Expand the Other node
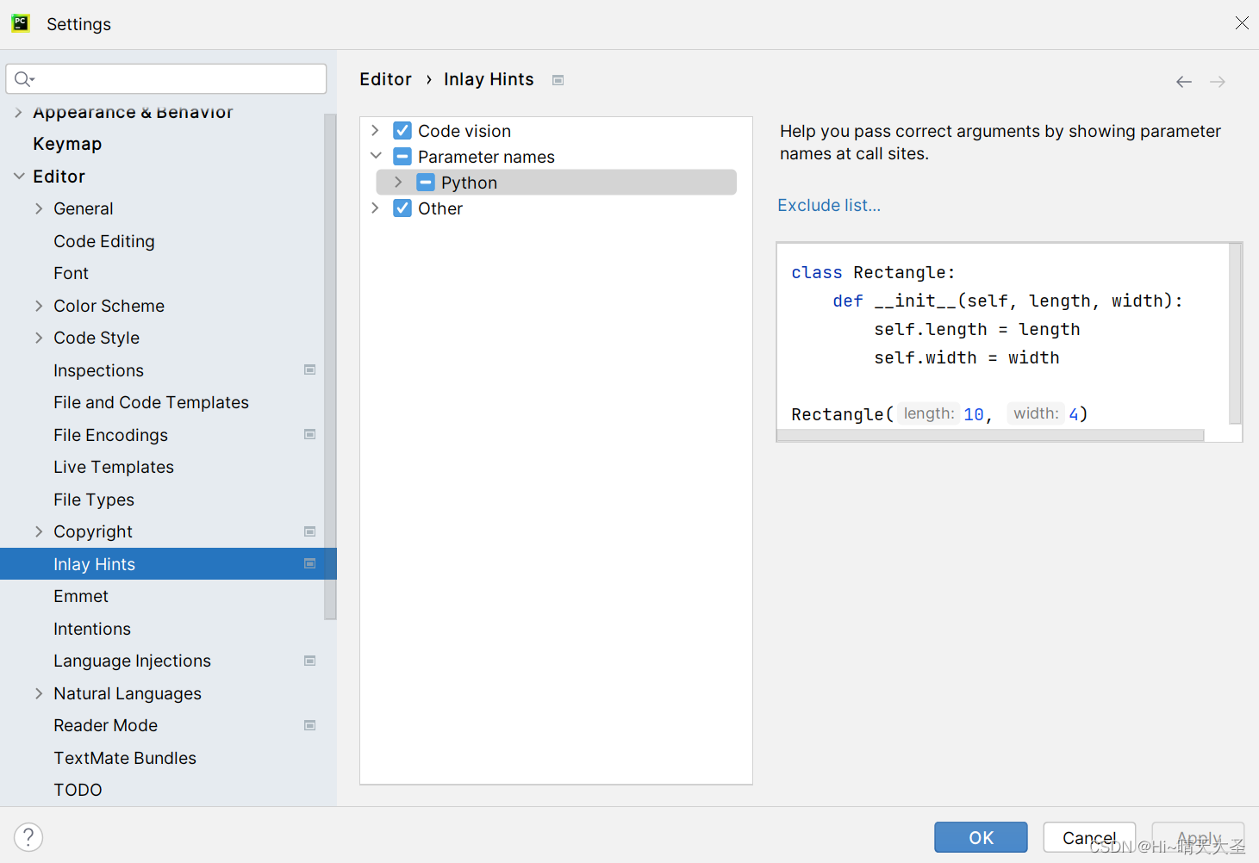Viewport: 1259px width, 863px height. pos(375,208)
